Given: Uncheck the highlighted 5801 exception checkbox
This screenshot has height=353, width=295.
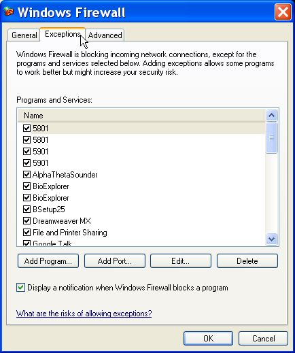Looking at the screenshot, I should click(x=27, y=128).
